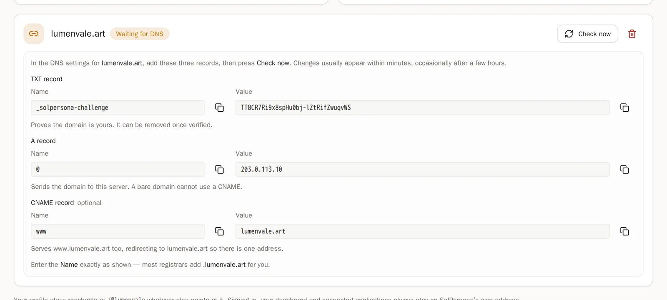Viewport: 667px width, 300px height.
Task: Click the lumenvale.art domain heading
Action: coord(78,34)
